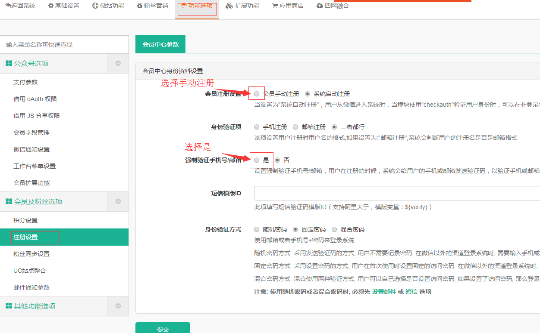This screenshot has width=540, height=333.
Task: Choose 是 for 强制验证手机号/邮箱
Action: tap(257, 160)
